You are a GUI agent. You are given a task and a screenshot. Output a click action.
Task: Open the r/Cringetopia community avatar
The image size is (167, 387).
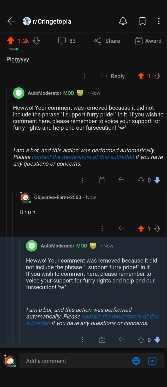[x=26, y=22]
